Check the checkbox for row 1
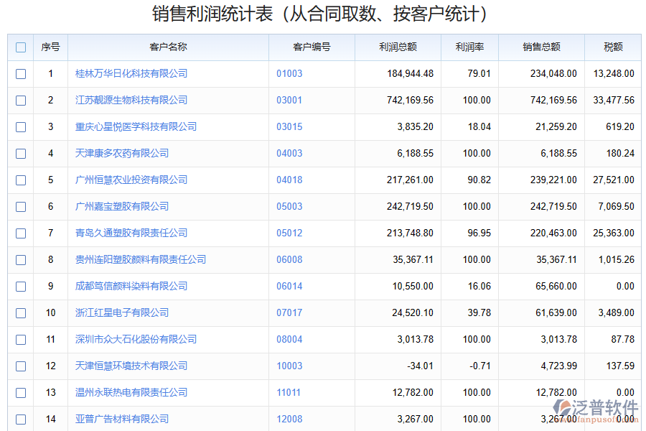The image size is (646, 431). tap(21, 73)
